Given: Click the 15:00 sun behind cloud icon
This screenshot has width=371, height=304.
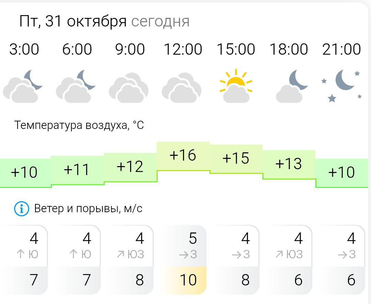Looking at the screenshot, I should click(236, 86).
